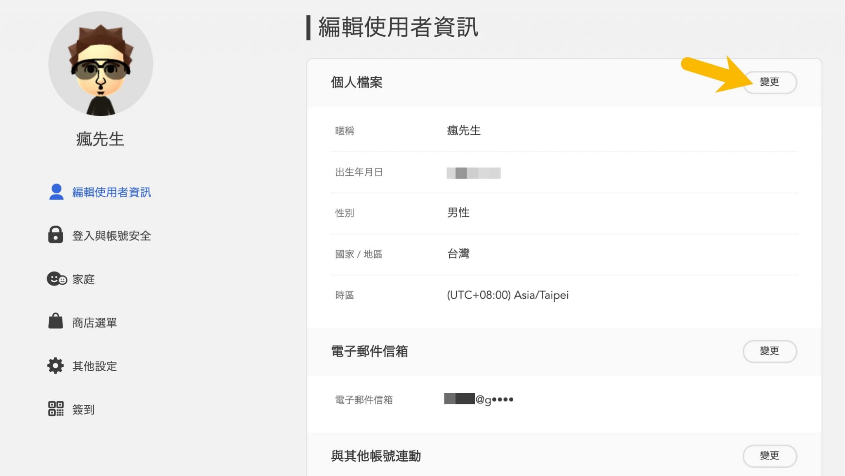The image size is (845, 476).
Task: Open 編輯使用者資訊 sidebar menu item
Action: click(111, 192)
